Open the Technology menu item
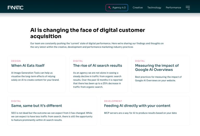Image resolution: width=200 pixels, height=136 pixels. 154,8
